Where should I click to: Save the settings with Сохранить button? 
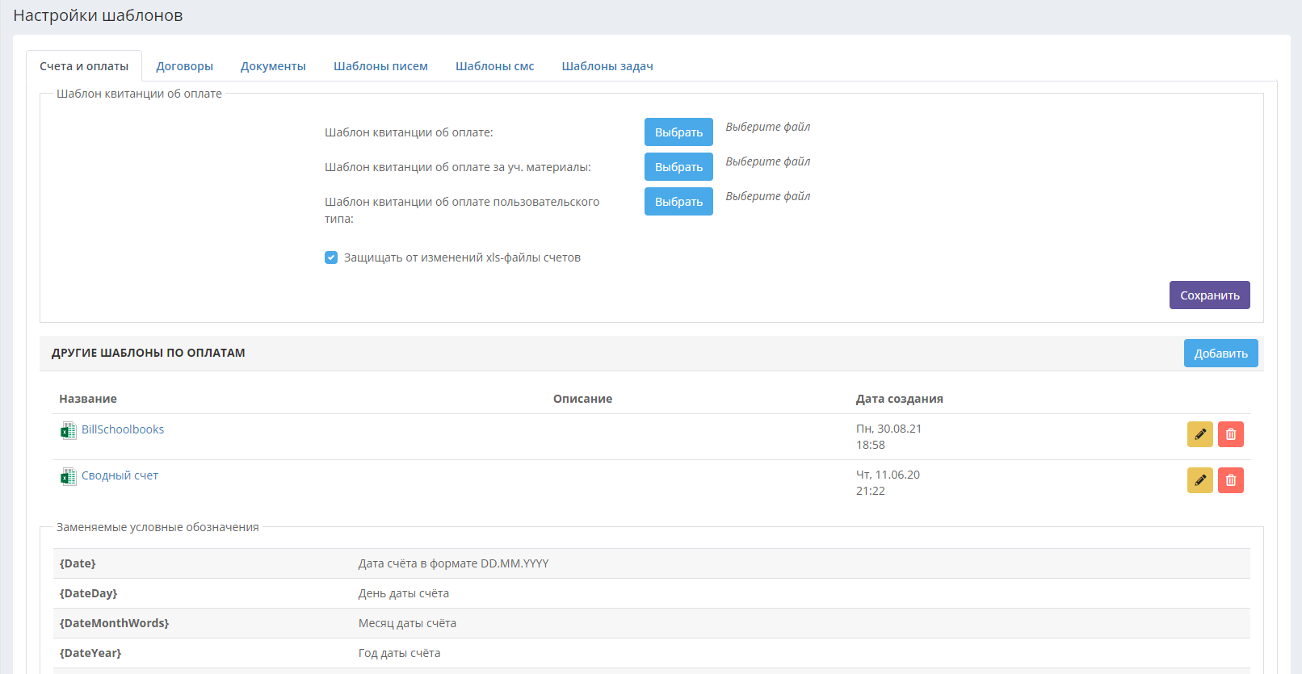tap(1209, 295)
